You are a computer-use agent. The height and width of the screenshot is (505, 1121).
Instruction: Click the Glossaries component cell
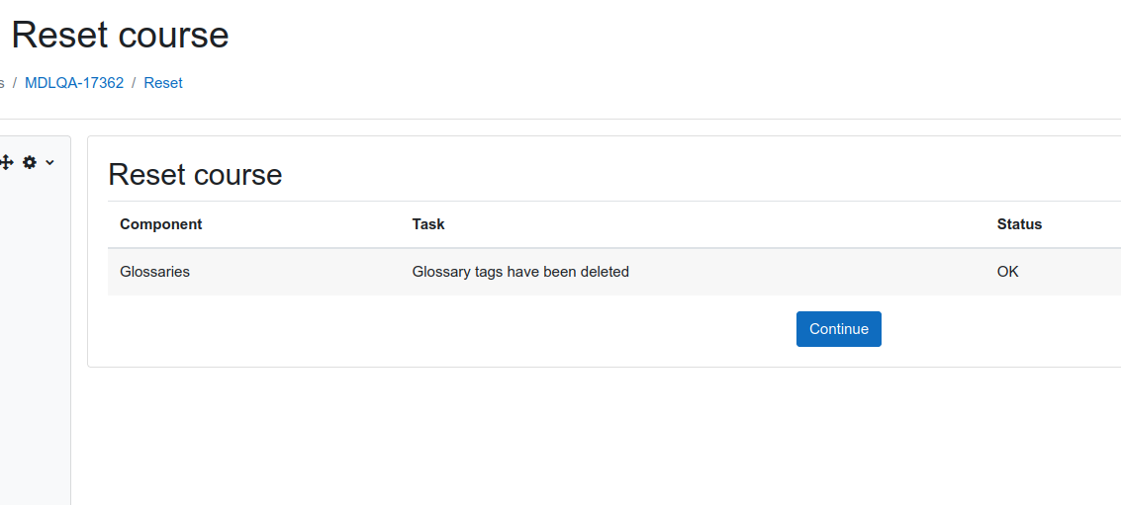coord(155,272)
